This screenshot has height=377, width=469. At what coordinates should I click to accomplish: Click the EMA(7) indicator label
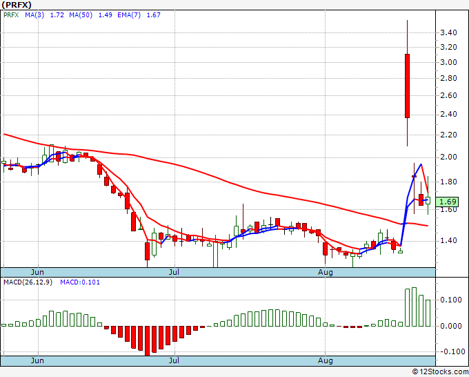click(x=129, y=15)
